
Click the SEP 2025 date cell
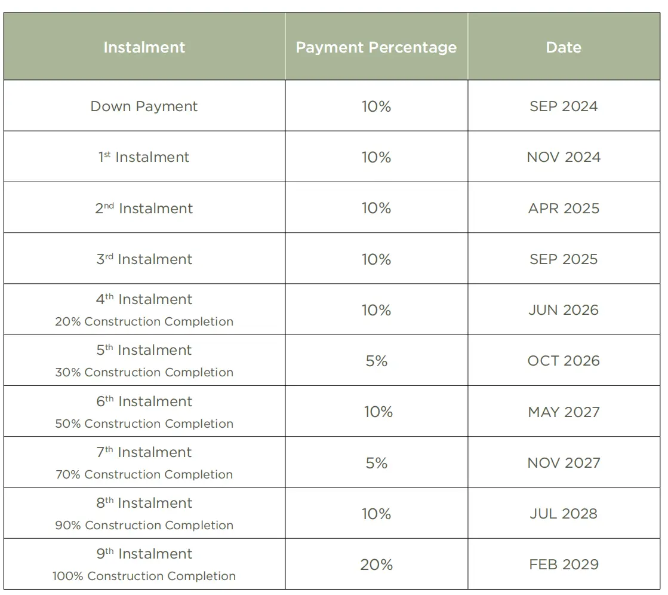tap(564, 259)
